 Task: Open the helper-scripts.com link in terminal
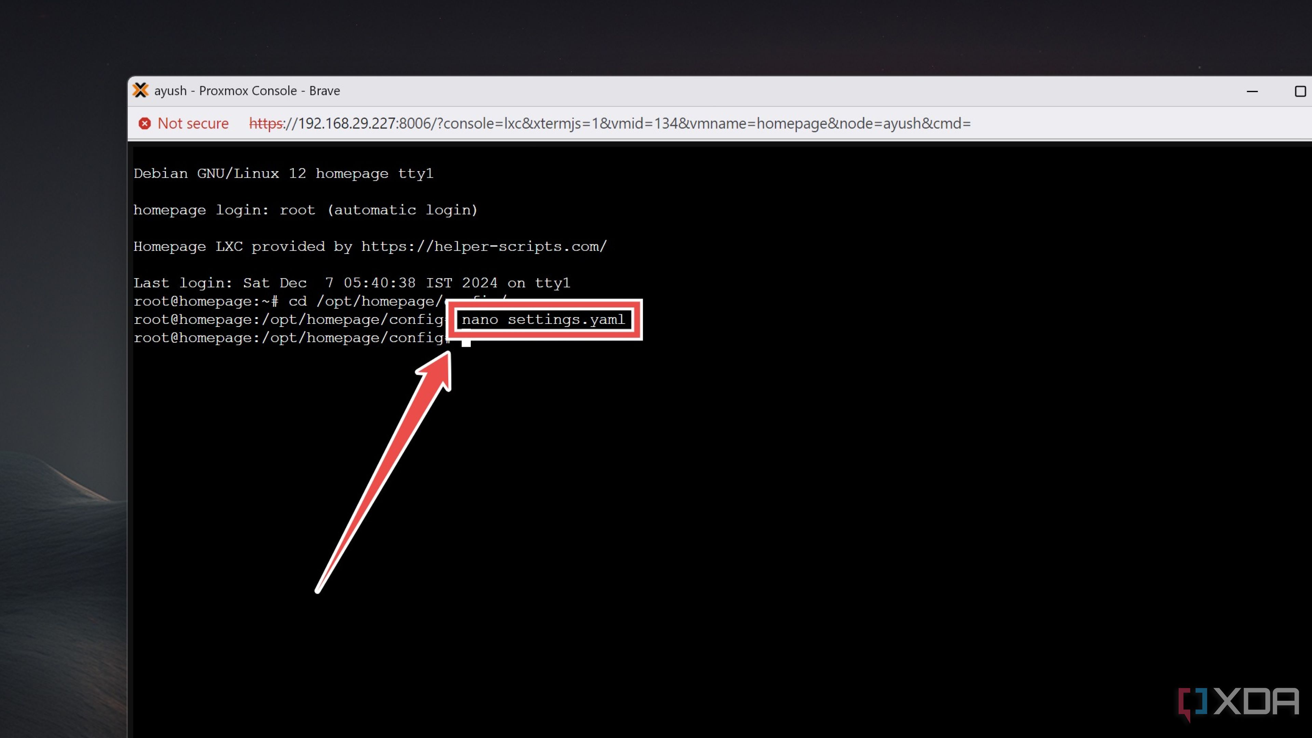[484, 246]
